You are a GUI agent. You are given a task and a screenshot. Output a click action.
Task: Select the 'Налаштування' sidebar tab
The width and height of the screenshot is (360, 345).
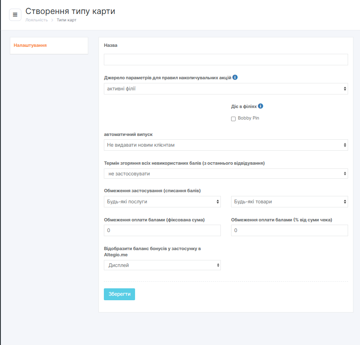click(30, 45)
